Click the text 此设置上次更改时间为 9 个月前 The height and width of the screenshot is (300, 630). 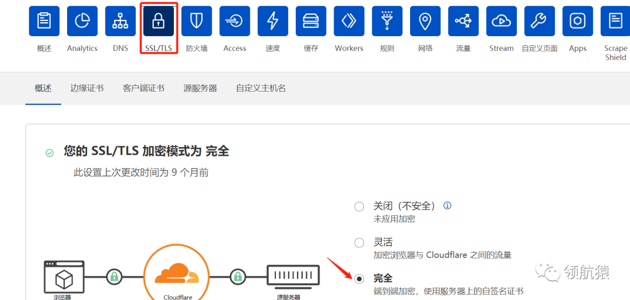[141, 173]
